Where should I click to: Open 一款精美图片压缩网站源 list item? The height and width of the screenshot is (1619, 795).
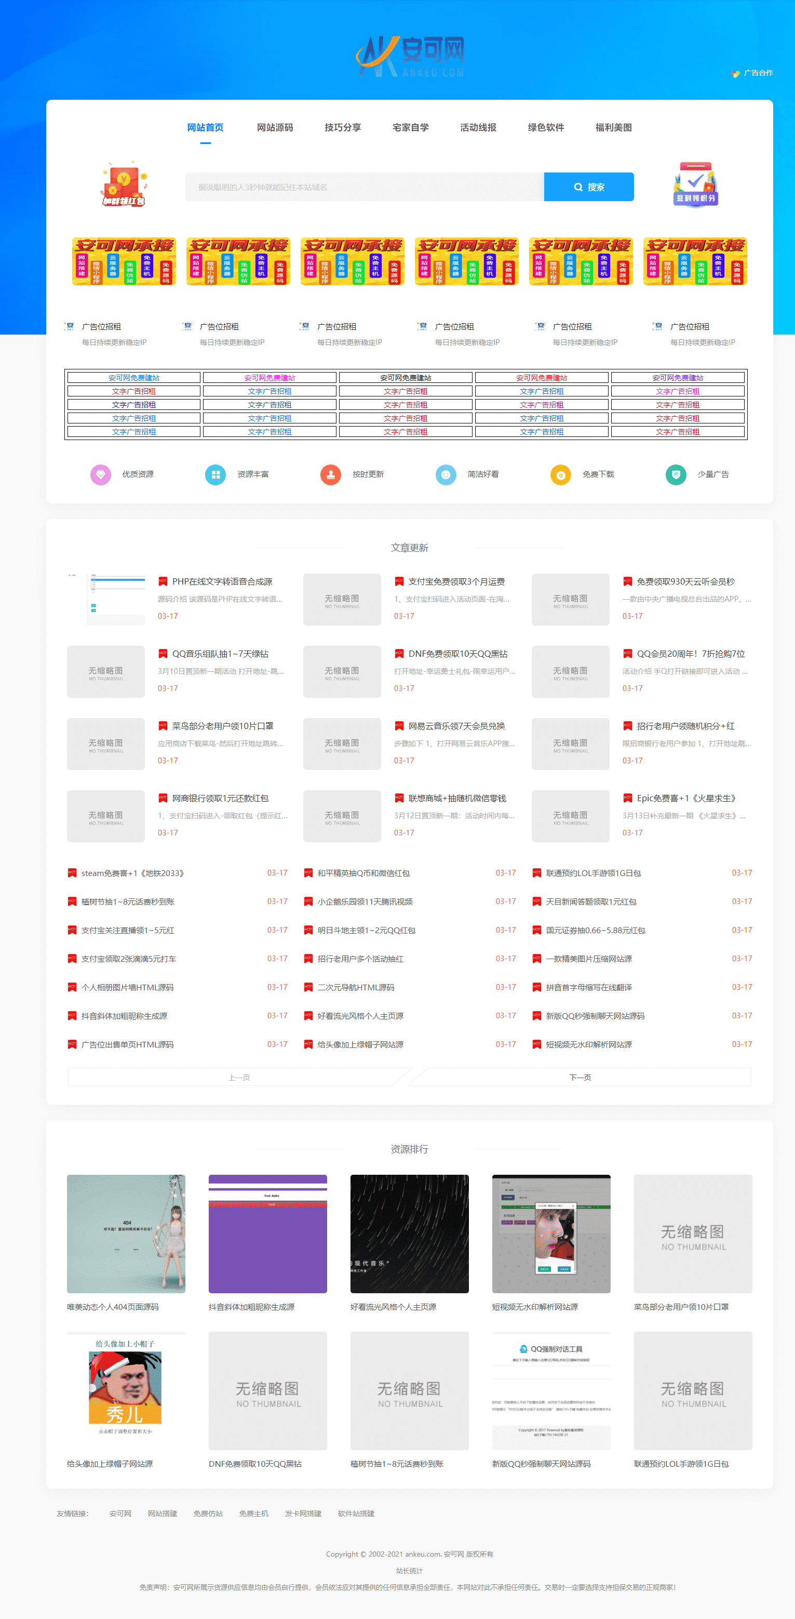589,959
